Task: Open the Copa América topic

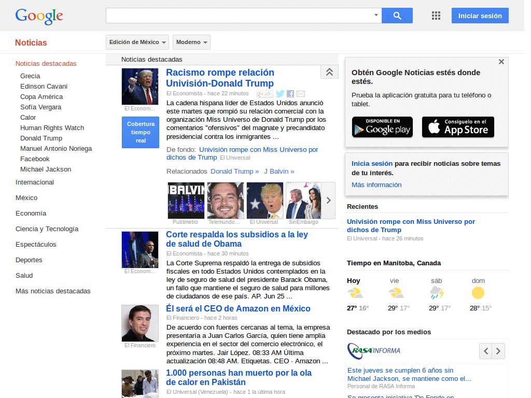Action: [x=41, y=97]
